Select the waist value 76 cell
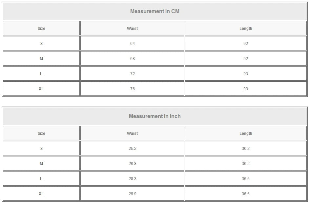This screenshot has height=204, width=309. (132, 89)
